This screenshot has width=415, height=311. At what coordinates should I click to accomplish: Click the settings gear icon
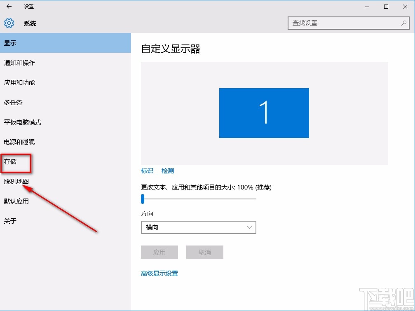[x=8, y=23]
